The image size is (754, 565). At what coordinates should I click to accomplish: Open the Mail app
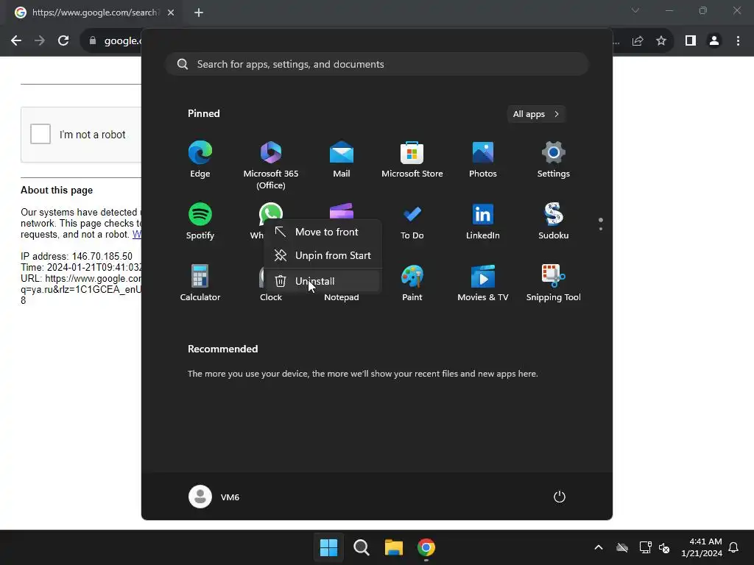342,160
